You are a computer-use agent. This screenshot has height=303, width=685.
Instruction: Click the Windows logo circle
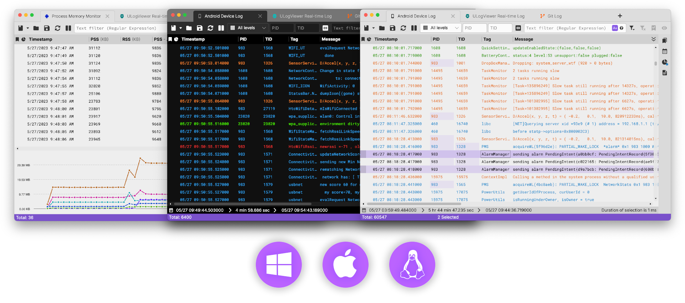pos(279,265)
